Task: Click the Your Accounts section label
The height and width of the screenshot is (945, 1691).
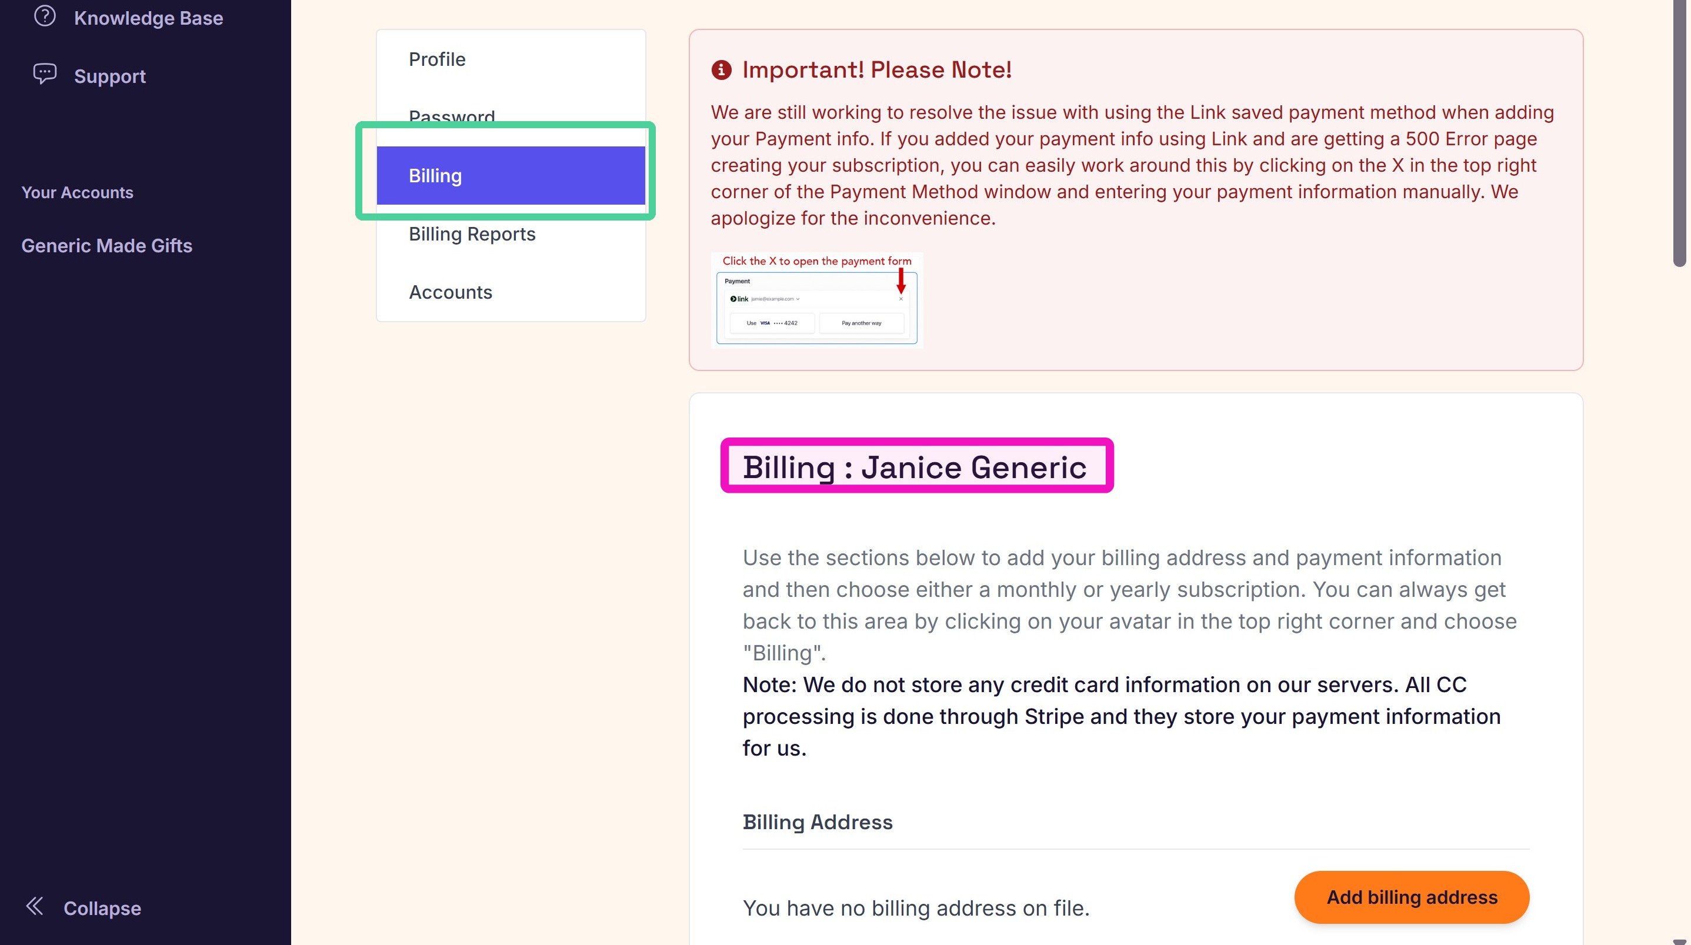Action: 78,192
